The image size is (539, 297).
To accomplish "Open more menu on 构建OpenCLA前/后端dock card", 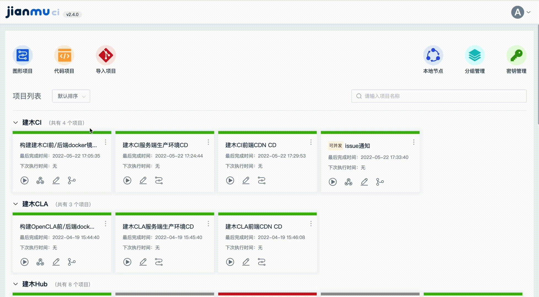I will (106, 224).
